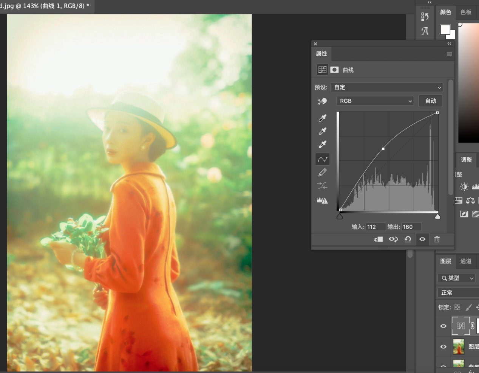The height and width of the screenshot is (373, 479).
Task: Click the midpoint control point on the curve
Action: click(x=383, y=149)
